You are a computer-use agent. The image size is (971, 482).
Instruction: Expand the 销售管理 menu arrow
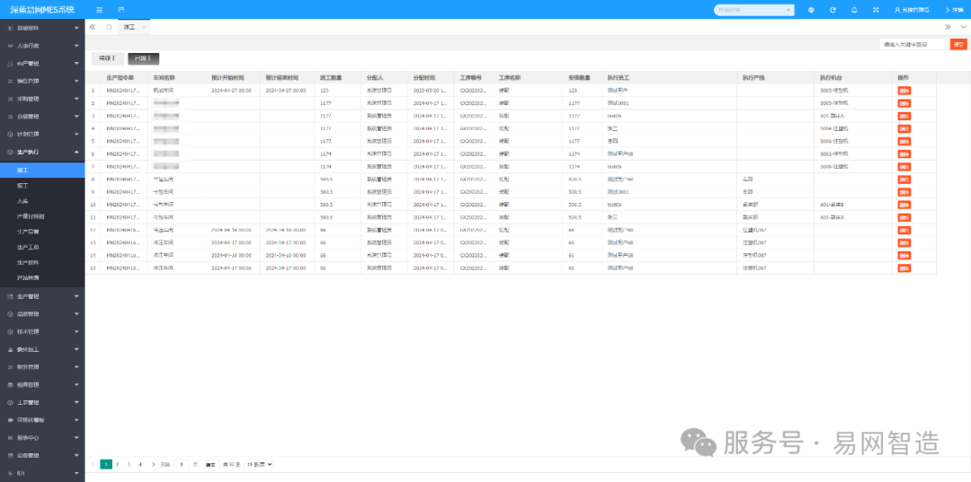coord(76,81)
